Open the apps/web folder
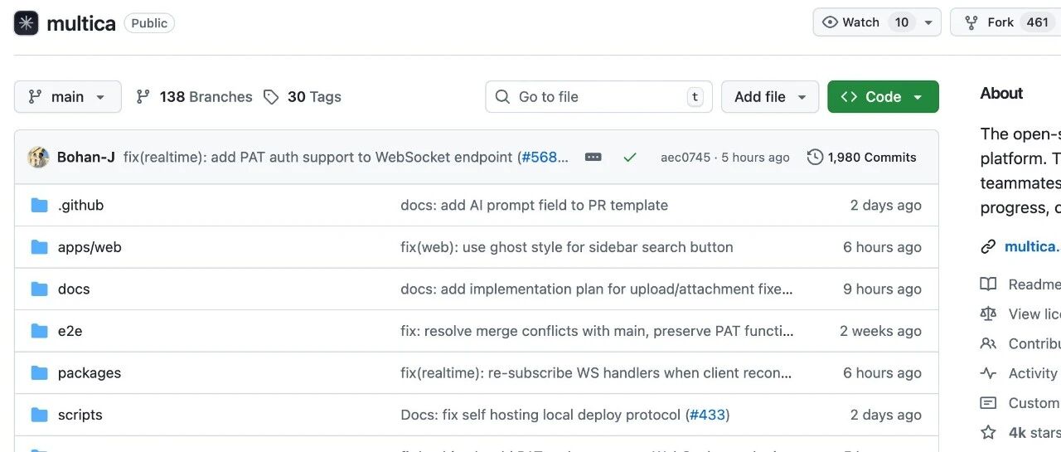 (90, 247)
